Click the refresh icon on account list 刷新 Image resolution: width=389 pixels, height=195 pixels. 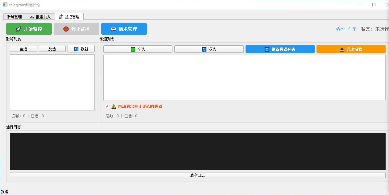pos(76,49)
